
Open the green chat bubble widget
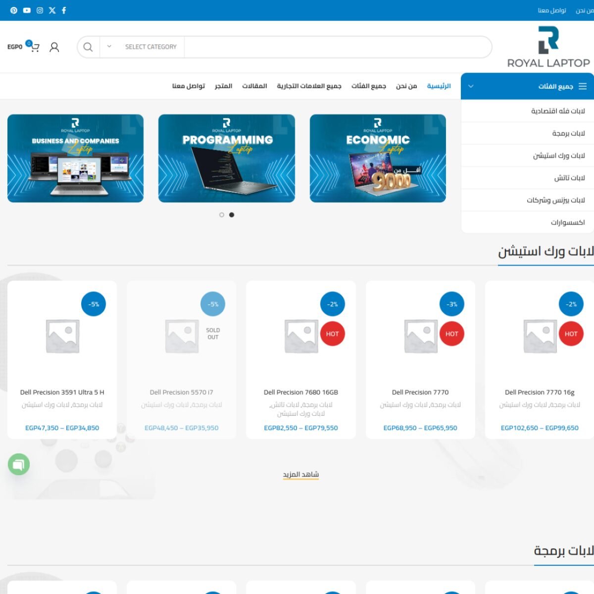(x=19, y=464)
